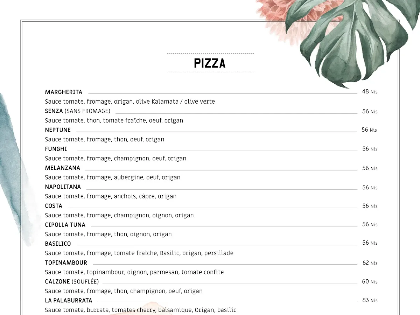
Task: Select the Basilico pizza name
Action: click(58, 243)
